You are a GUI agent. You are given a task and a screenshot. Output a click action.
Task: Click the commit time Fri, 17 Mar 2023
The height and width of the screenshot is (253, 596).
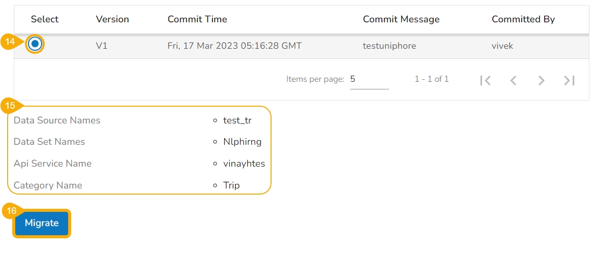234,46
